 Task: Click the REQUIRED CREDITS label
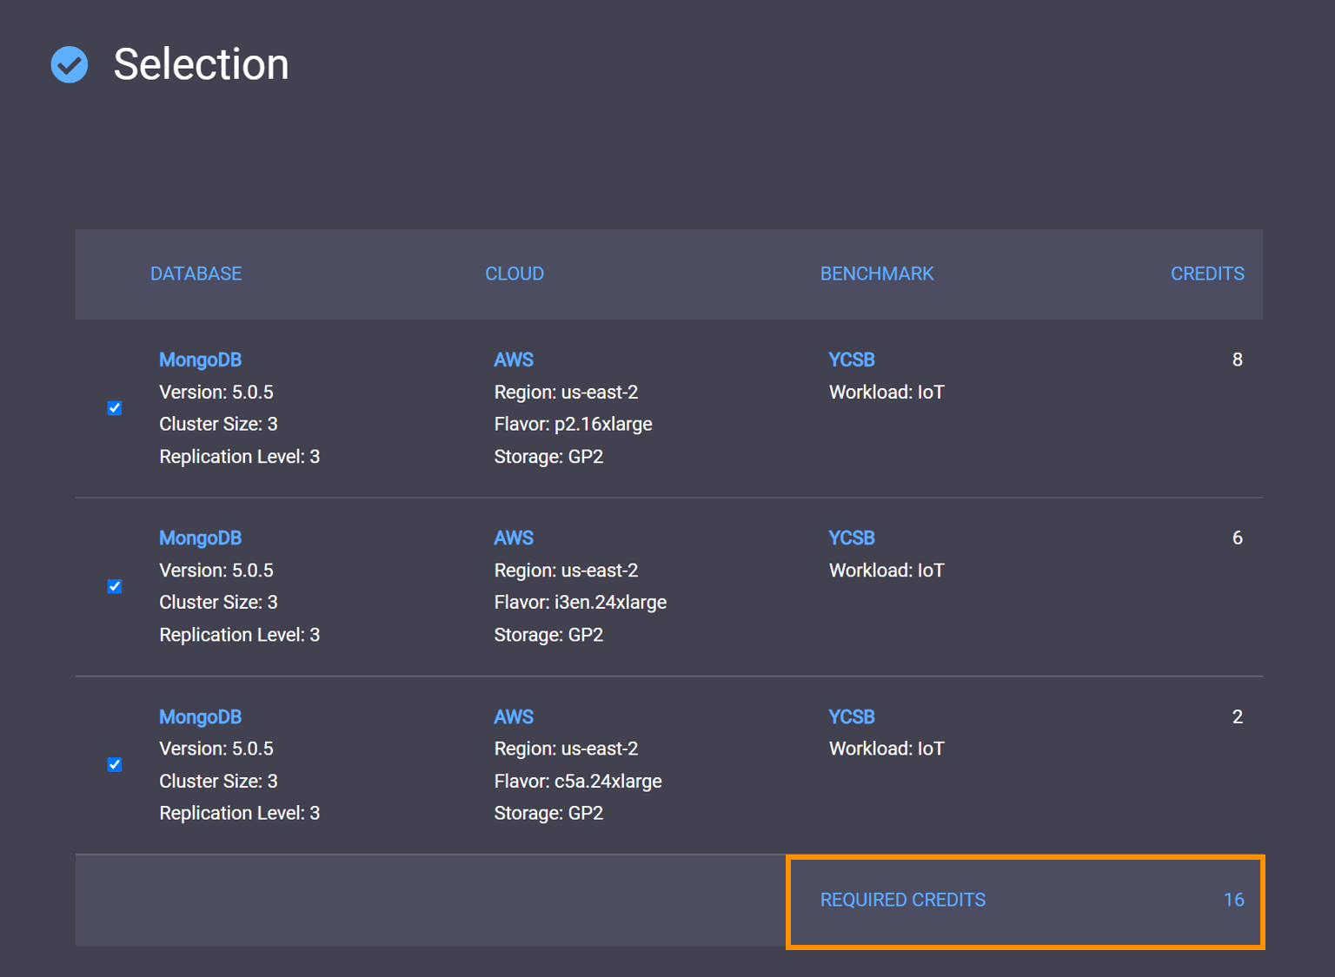point(902,900)
